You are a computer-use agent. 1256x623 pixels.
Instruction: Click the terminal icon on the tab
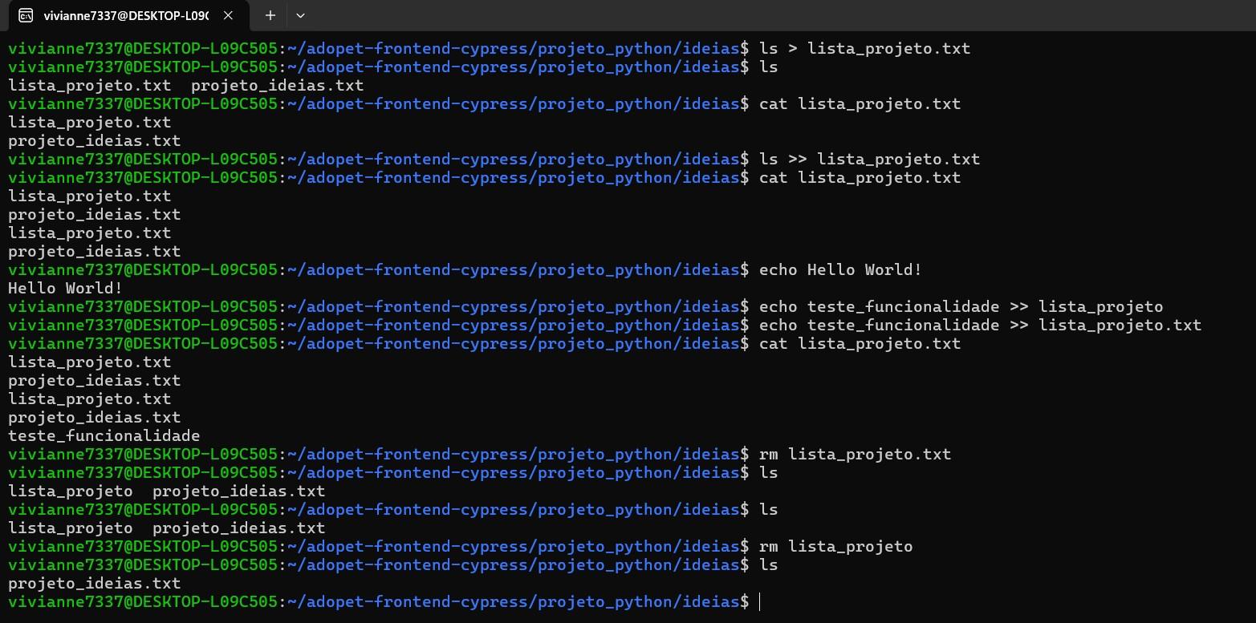[x=26, y=15]
